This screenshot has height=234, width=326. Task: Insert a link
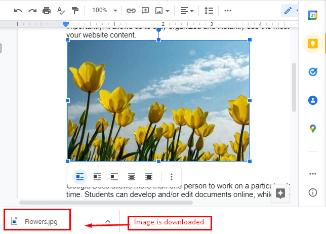coord(131,11)
